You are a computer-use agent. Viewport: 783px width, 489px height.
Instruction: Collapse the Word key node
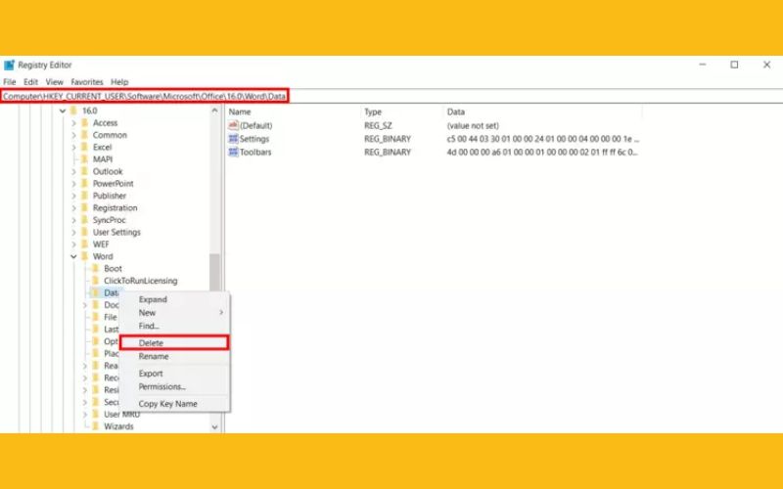(x=73, y=256)
